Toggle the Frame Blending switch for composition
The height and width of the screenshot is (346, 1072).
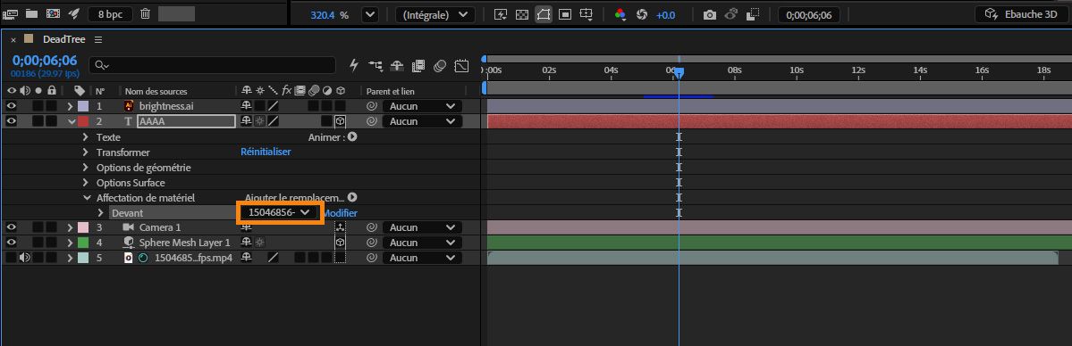click(418, 65)
